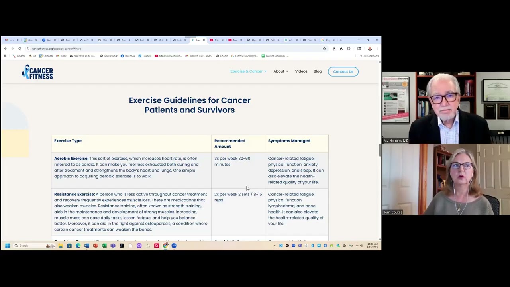
Task: Expand the Exercise & Cancer dropdown
Action: point(248,71)
